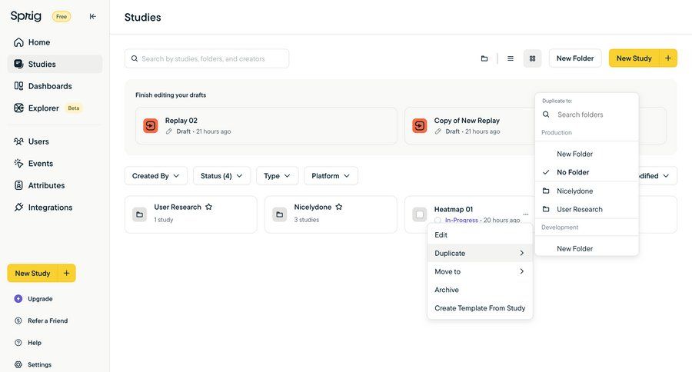Select No Folder in Duplicate list
The height and width of the screenshot is (372, 692).
point(587,172)
